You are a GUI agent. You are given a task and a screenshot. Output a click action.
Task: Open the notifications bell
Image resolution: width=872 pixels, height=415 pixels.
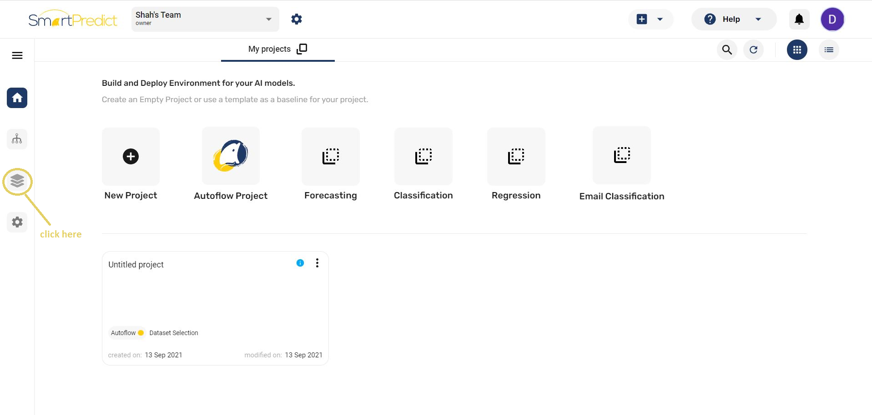coord(799,19)
